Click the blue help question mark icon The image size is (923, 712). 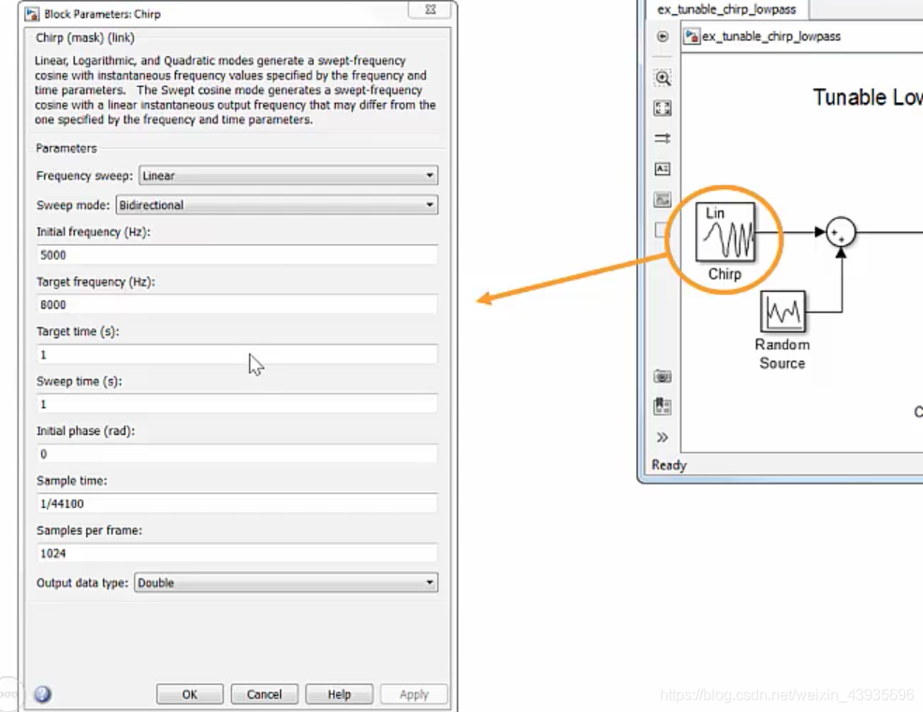click(x=42, y=694)
